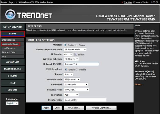Click the Network ID(SSID) hint heading

pyautogui.click(x=144, y=72)
